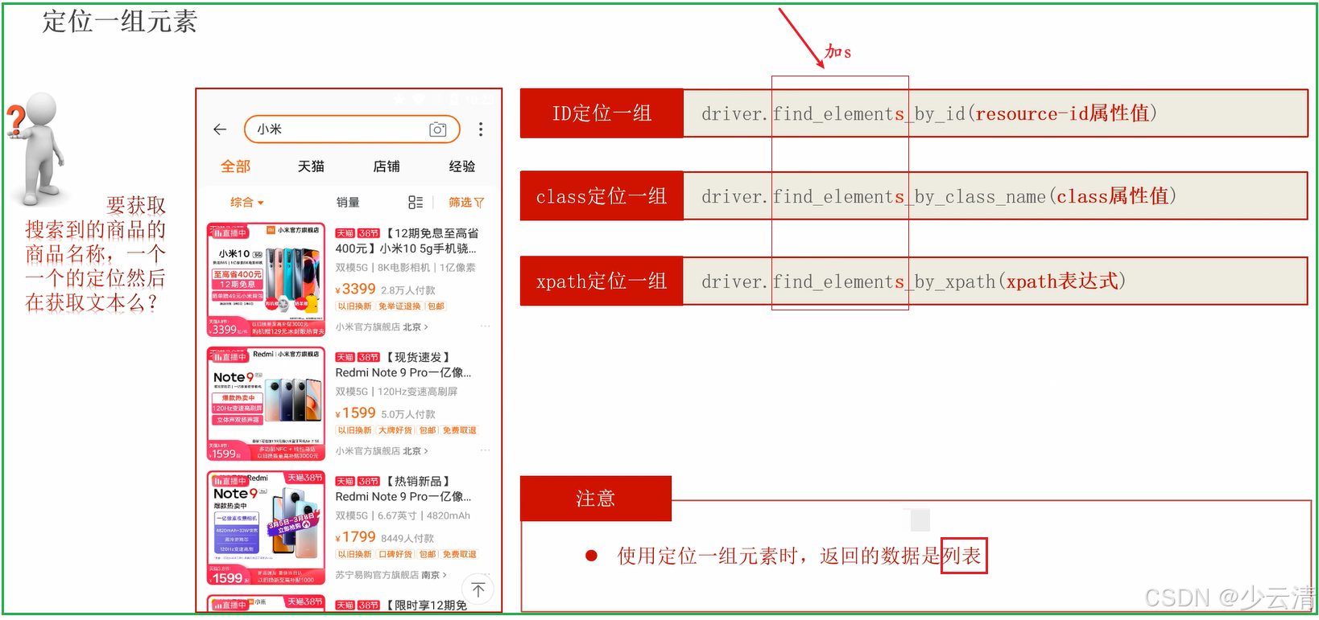Click the 【现货速发】 Redmi Note 9 Pro title
The height and width of the screenshot is (620, 1319).
pyautogui.click(x=403, y=364)
